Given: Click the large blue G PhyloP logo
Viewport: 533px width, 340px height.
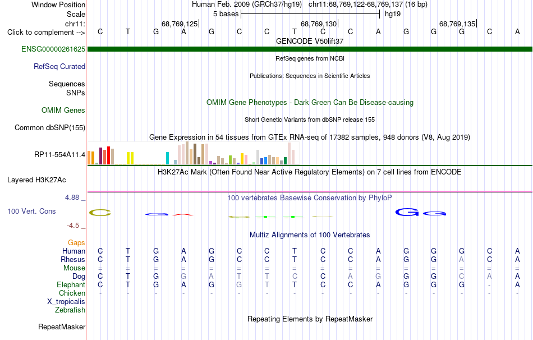Looking at the screenshot, I should coord(407,212).
